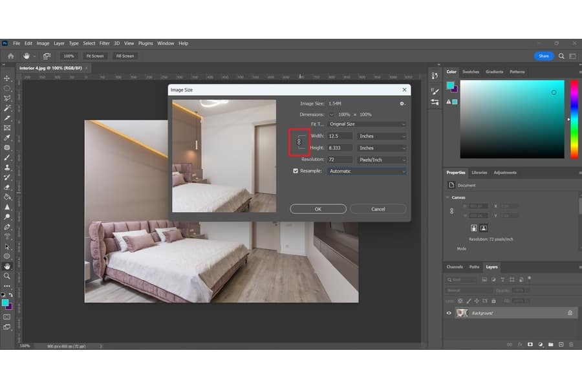The height and width of the screenshot is (388, 582).
Task: Click the search magnifier icon near Share
Action: (x=561, y=56)
